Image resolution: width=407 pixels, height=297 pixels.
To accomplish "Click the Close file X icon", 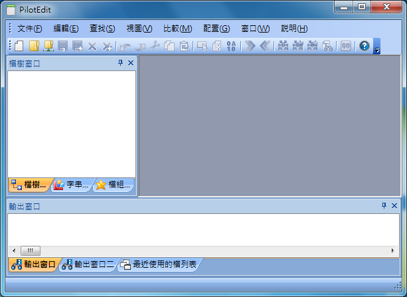I will (92, 47).
